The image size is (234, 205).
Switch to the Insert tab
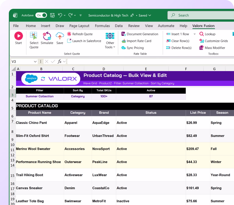click(46, 26)
